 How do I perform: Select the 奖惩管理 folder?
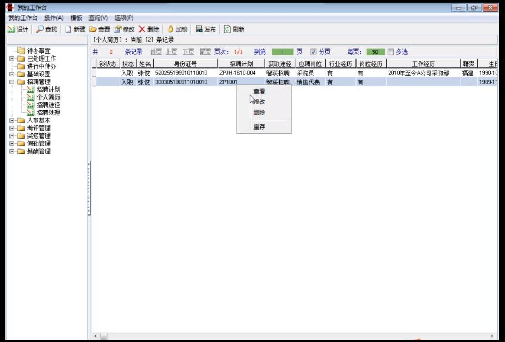(x=38, y=136)
